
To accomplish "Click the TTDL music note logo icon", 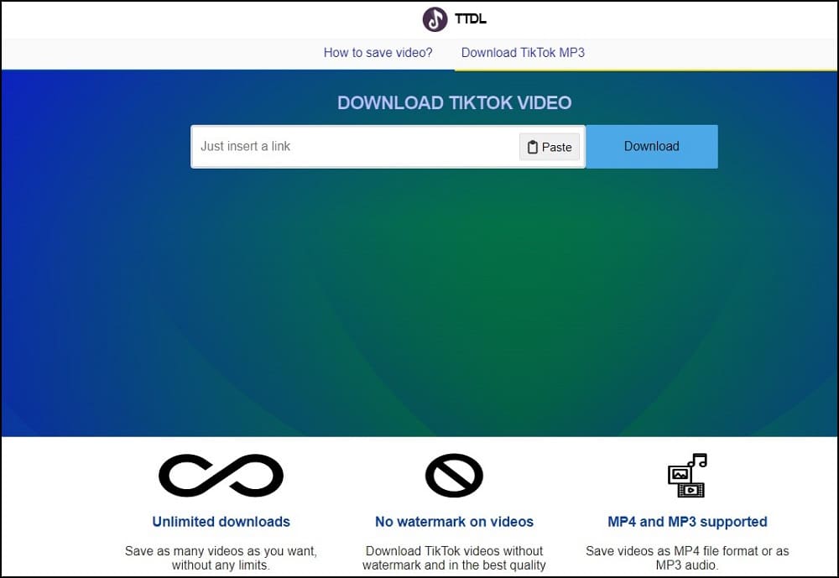I will point(435,19).
